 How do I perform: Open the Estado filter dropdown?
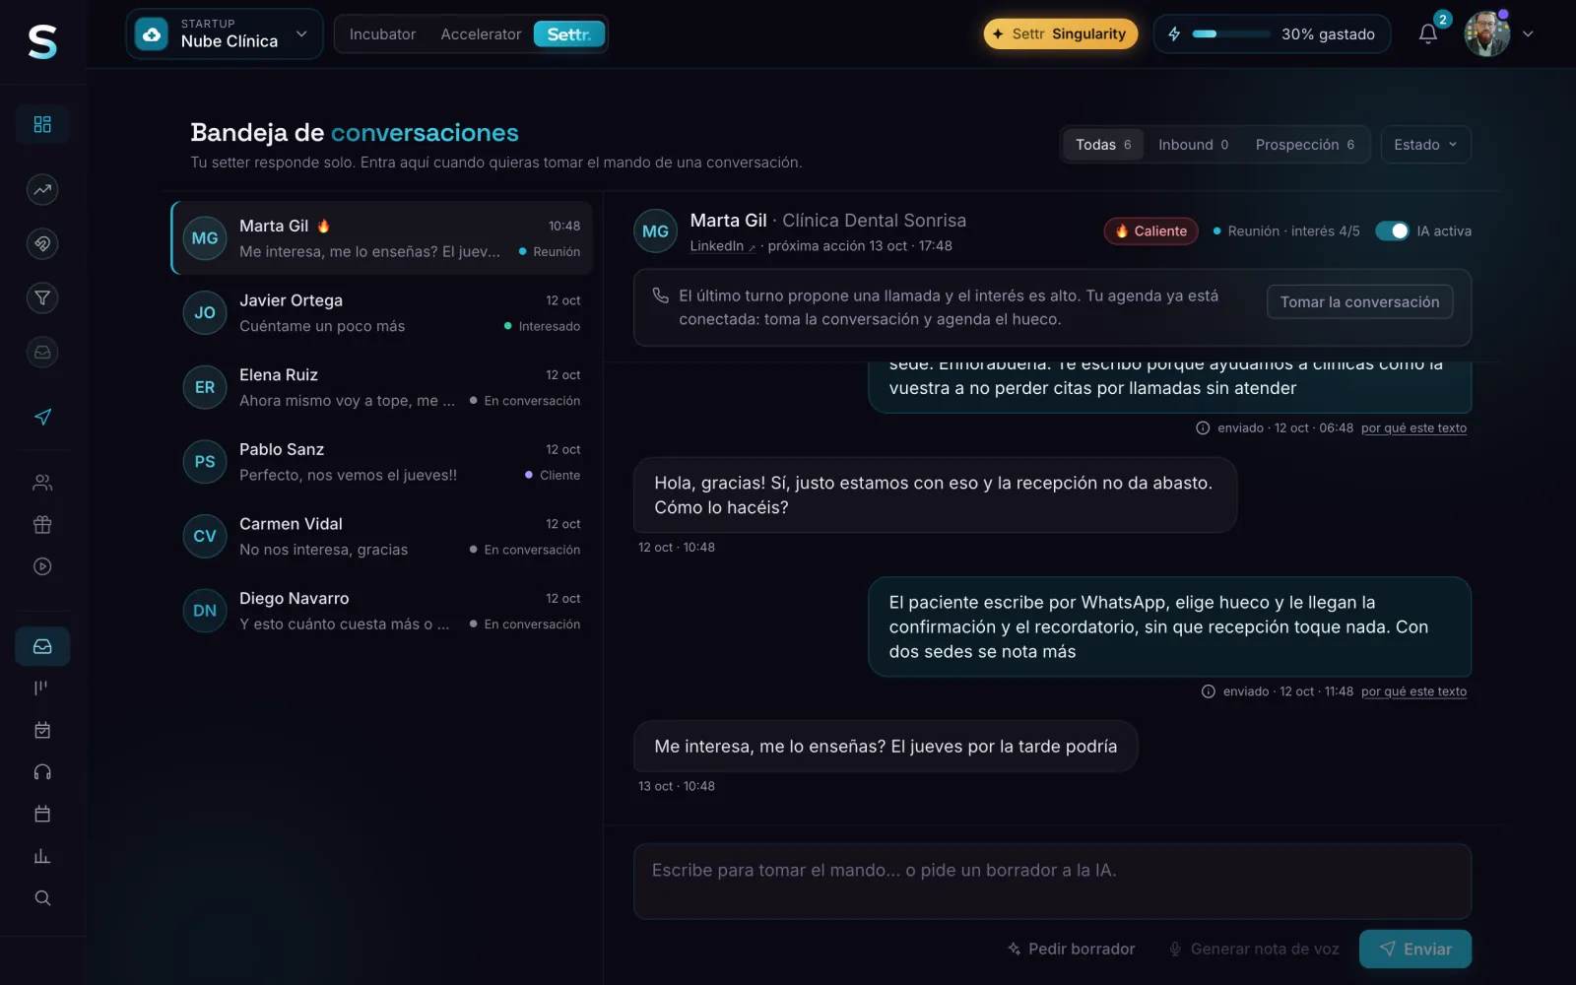coord(1425,145)
